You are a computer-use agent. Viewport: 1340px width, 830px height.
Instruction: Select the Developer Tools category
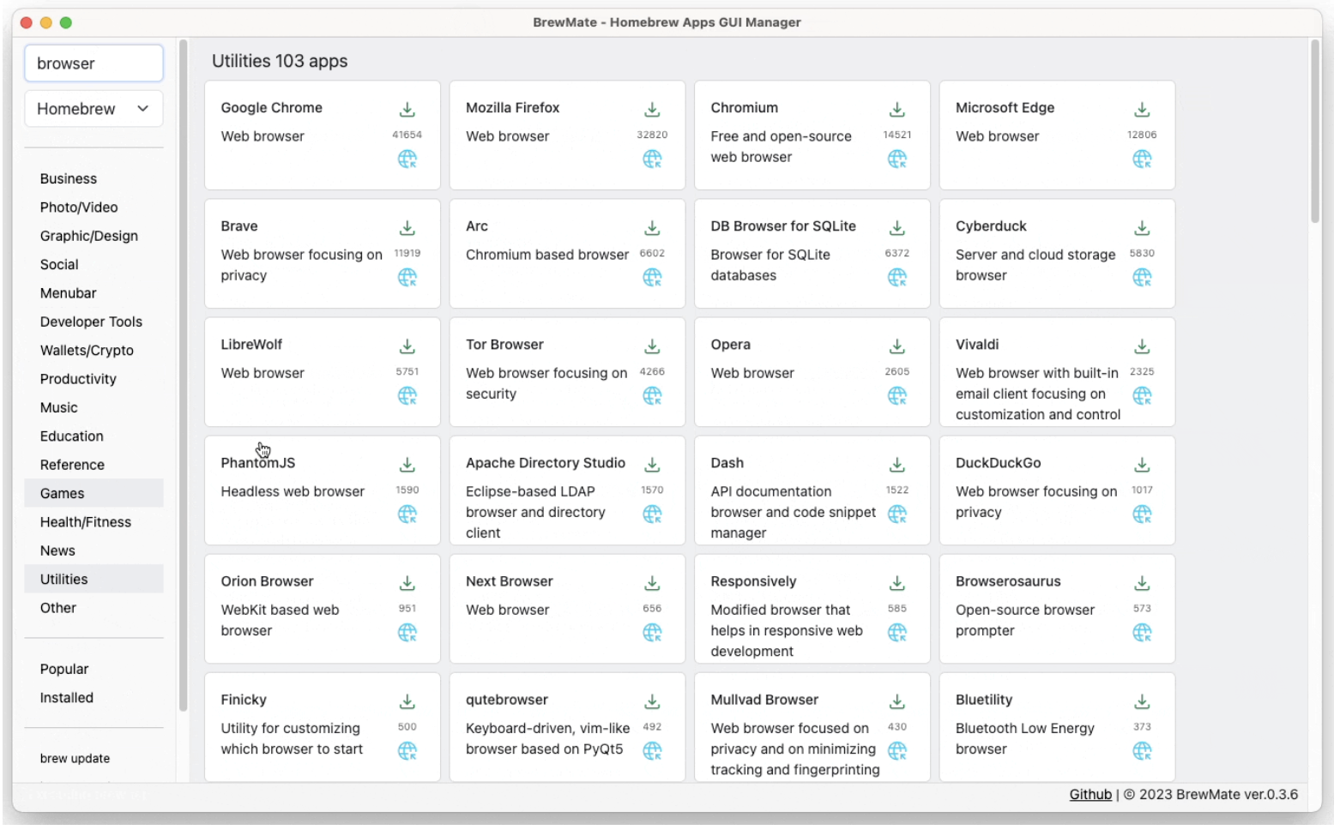pos(91,322)
